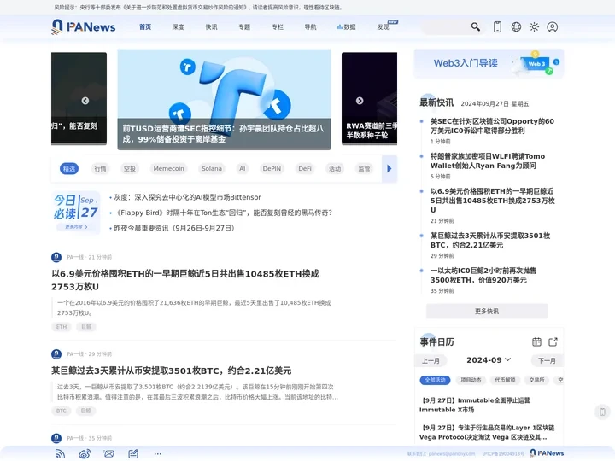This screenshot has width=615, height=461.
Task: Select the 代币解锁 calendar filter
Action: [505, 380]
